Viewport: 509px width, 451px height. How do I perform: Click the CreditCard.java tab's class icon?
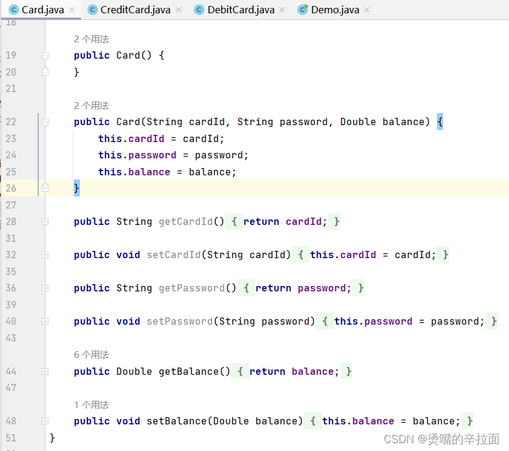tap(92, 10)
